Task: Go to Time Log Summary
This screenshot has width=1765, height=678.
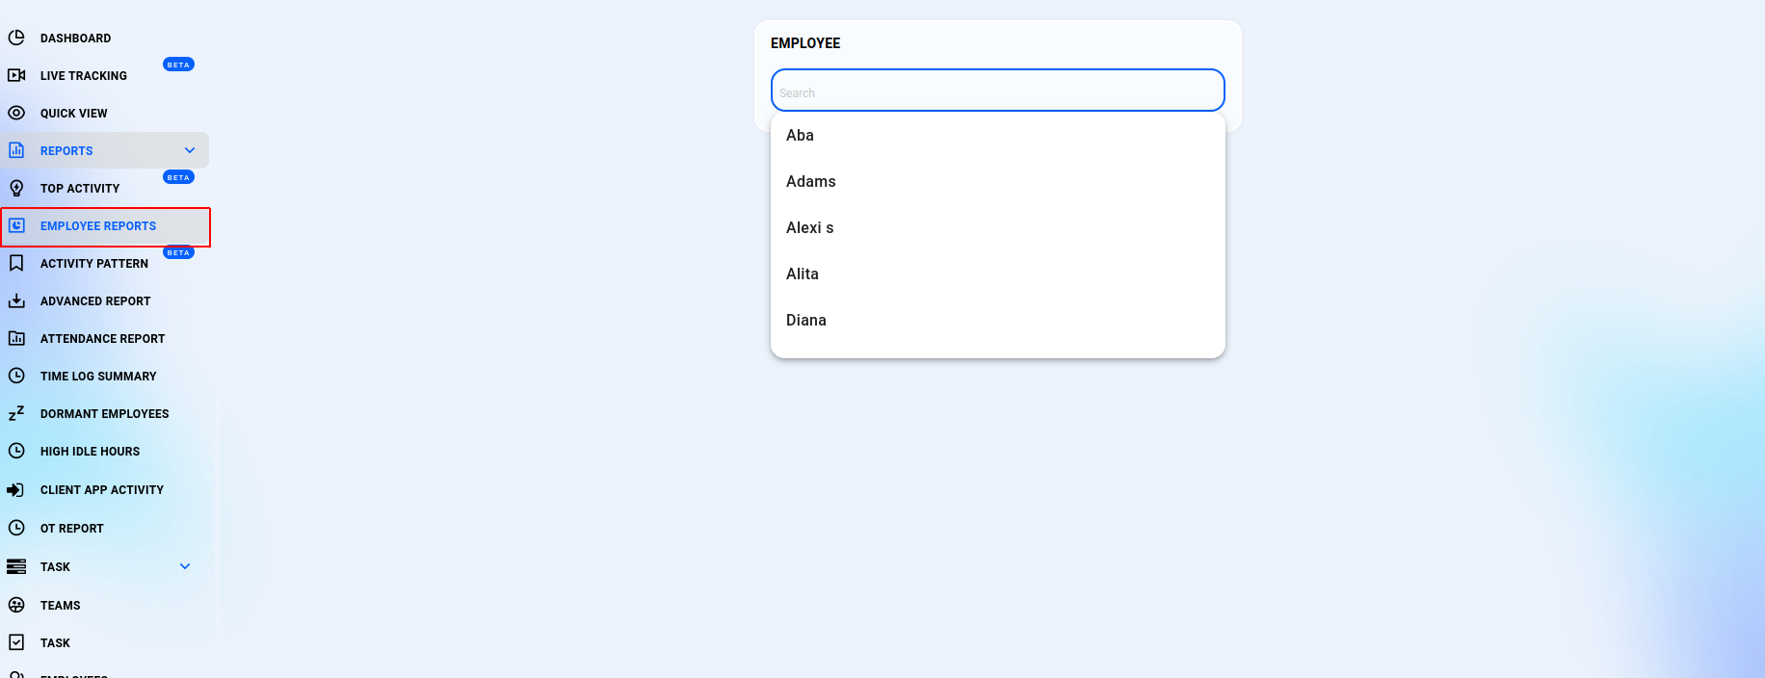Action: (x=98, y=377)
